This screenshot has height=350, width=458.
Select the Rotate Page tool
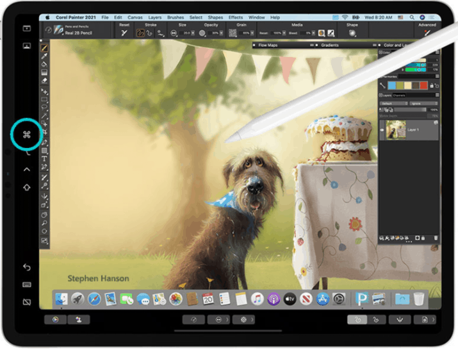point(44,231)
